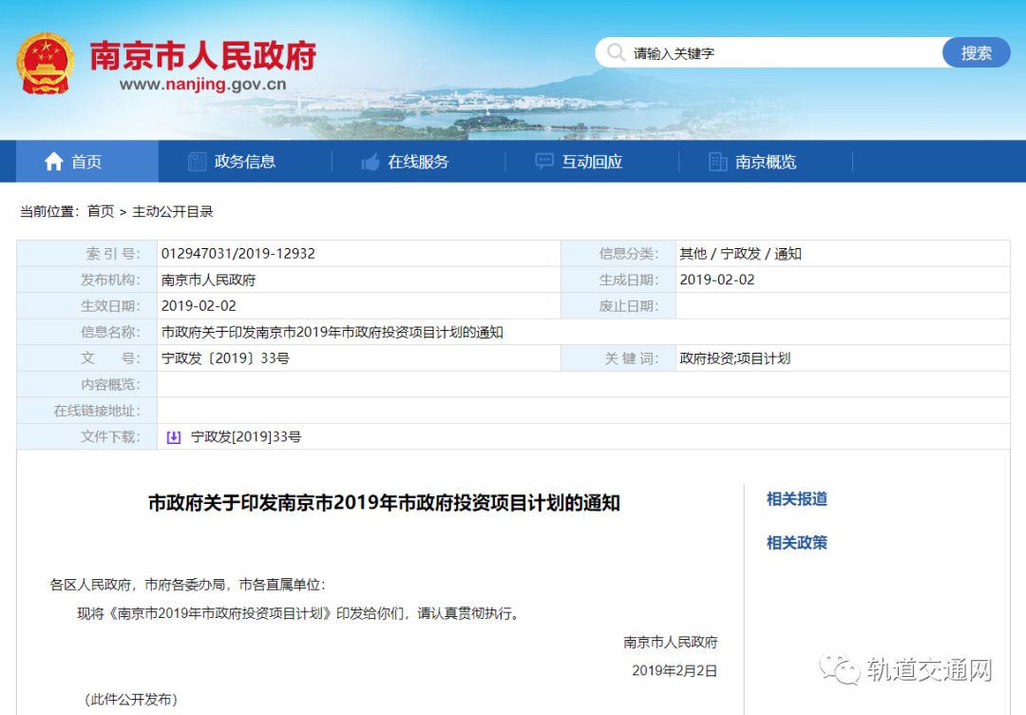
Task: Click the download icon before 宁政发[2019]33号
Action: coord(172,436)
